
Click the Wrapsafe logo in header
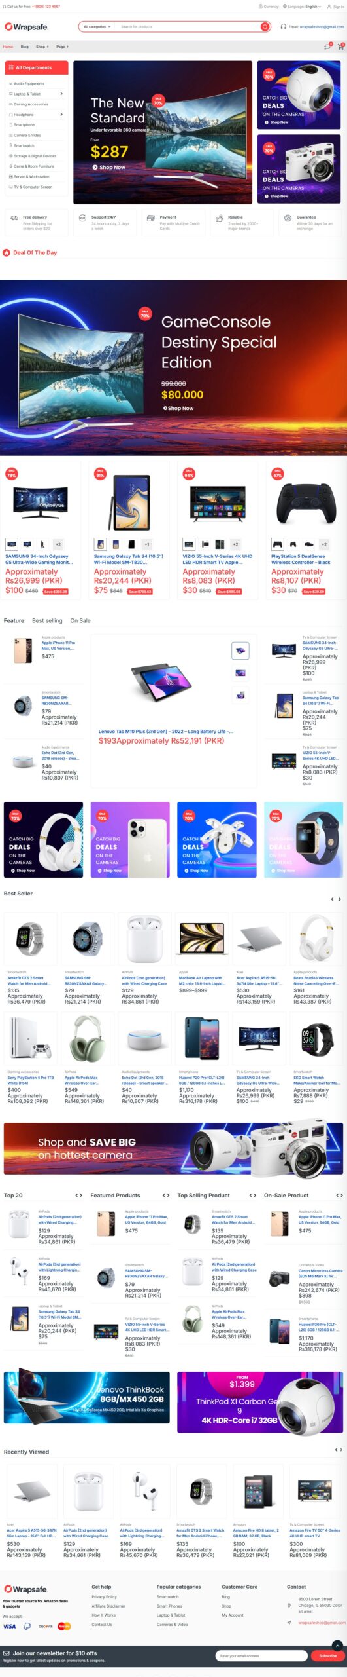26,27
